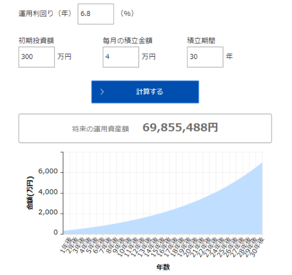Click the 1年後 x-axis label
The image size is (292, 275).
[x=65, y=246]
